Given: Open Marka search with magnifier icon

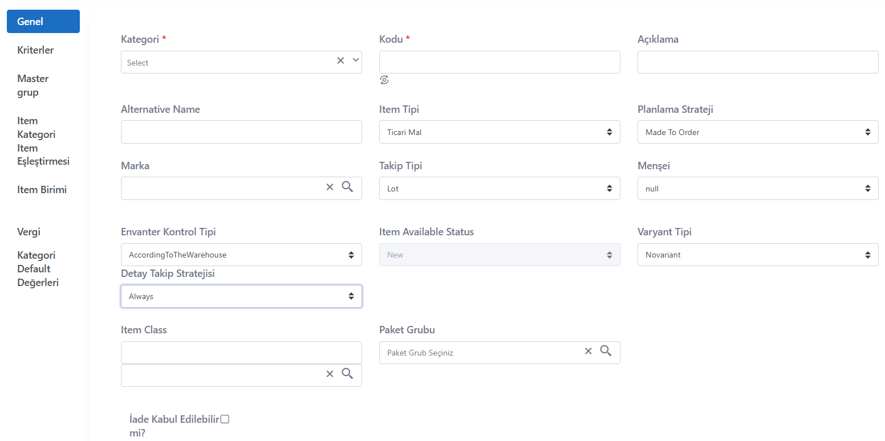Looking at the screenshot, I should [x=347, y=186].
